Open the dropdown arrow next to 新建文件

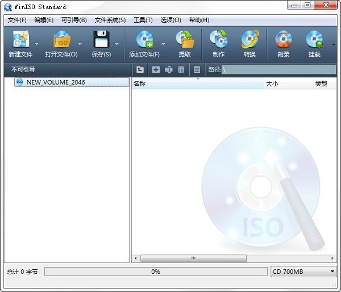click(x=36, y=44)
